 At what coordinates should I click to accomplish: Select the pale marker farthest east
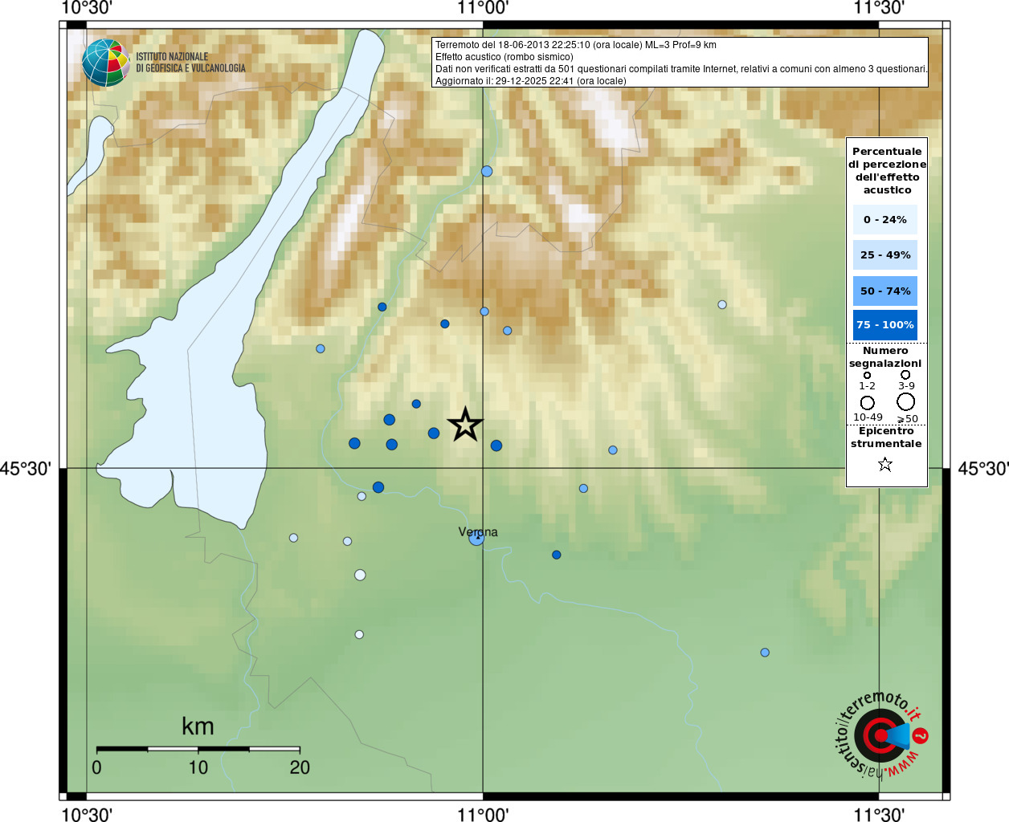tap(722, 304)
